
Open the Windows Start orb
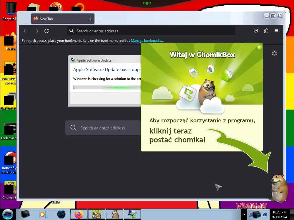pyautogui.click(x=8, y=214)
